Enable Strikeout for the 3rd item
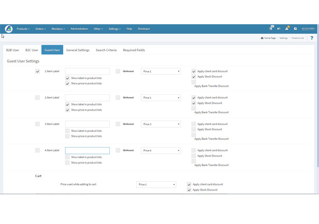Screen dimensions: 319x224 click(x=118, y=124)
